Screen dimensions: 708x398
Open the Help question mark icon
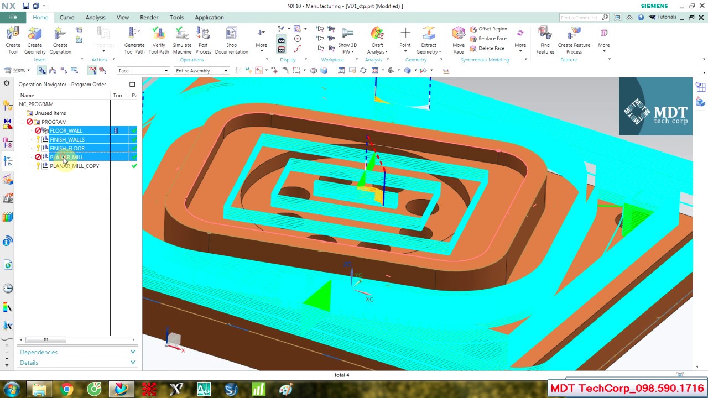point(641,18)
